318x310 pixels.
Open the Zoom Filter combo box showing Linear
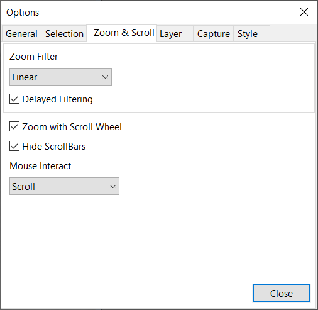tap(60, 77)
